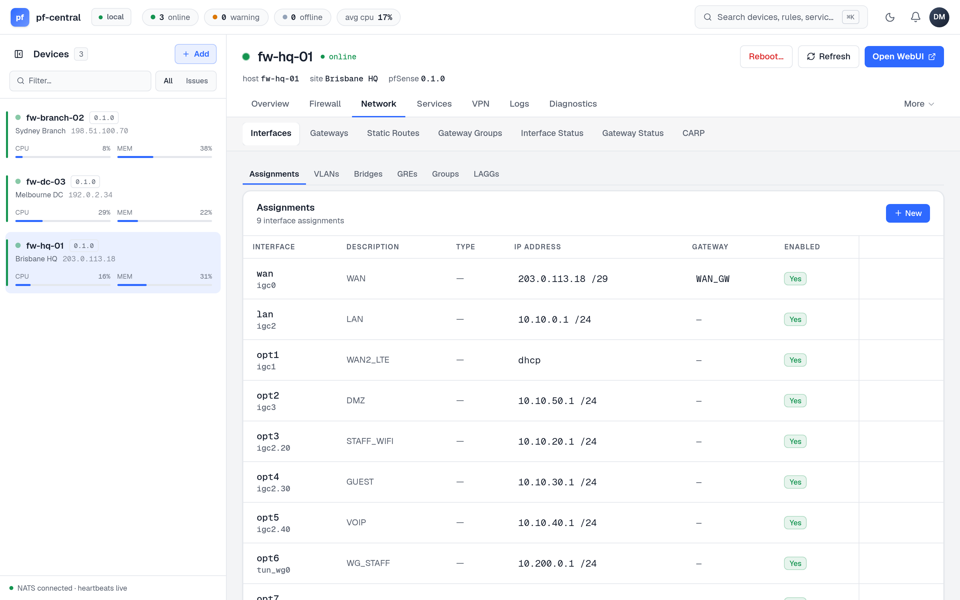Open the CARP sub-tab
This screenshot has height=600, width=960.
click(693, 133)
